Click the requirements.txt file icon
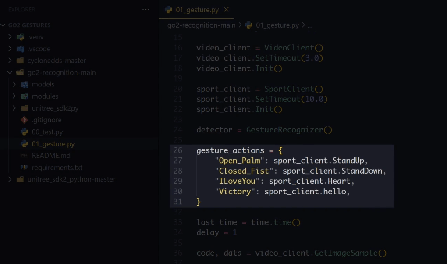Viewport: 447px width, 264px height. (x=25, y=168)
